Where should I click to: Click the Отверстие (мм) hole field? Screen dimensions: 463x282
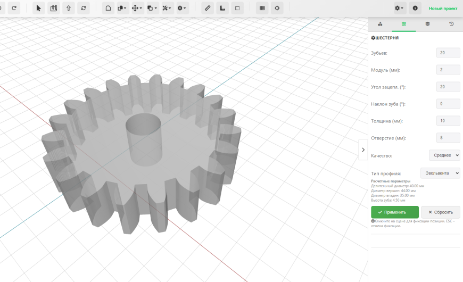(x=448, y=138)
